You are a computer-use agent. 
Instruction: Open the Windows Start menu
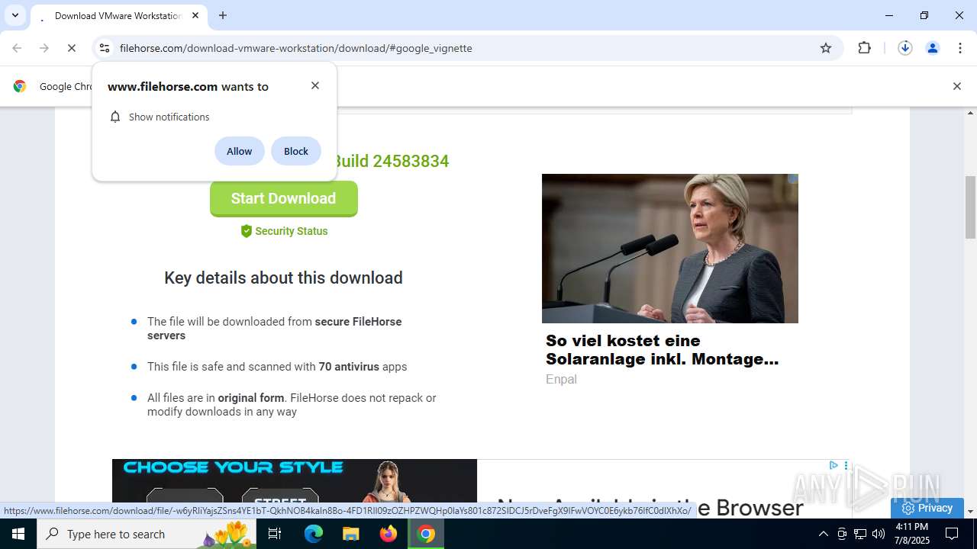click(18, 534)
